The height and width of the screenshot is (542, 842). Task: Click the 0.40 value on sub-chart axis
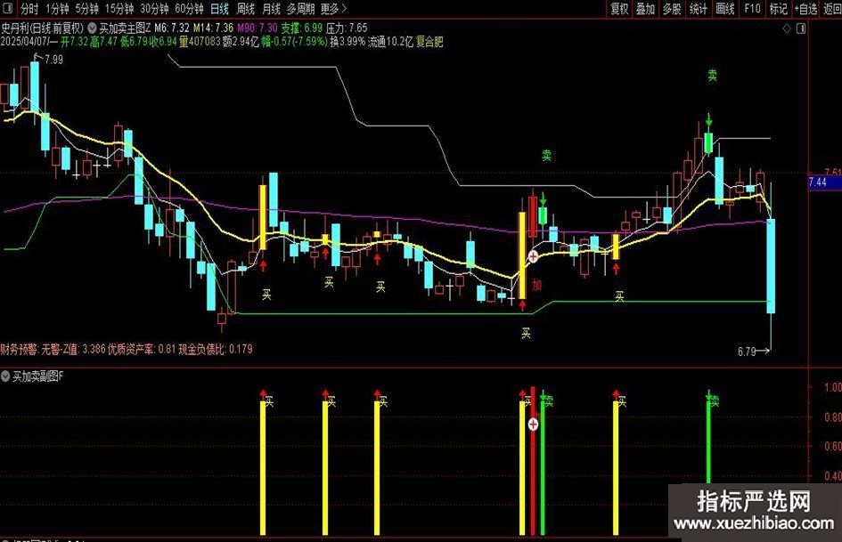833,476
